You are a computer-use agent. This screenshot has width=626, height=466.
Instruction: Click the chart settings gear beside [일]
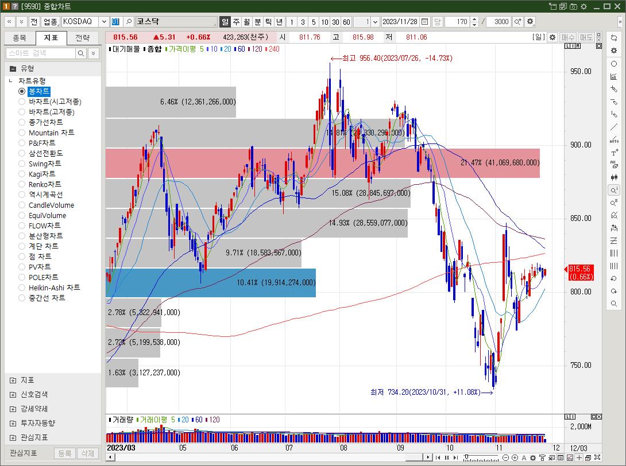coord(552,37)
